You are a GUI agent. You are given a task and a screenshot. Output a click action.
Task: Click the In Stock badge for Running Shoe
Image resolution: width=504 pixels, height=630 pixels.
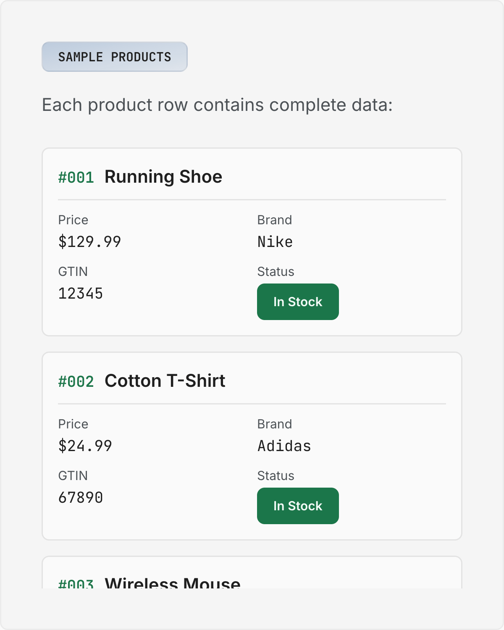(x=298, y=302)
